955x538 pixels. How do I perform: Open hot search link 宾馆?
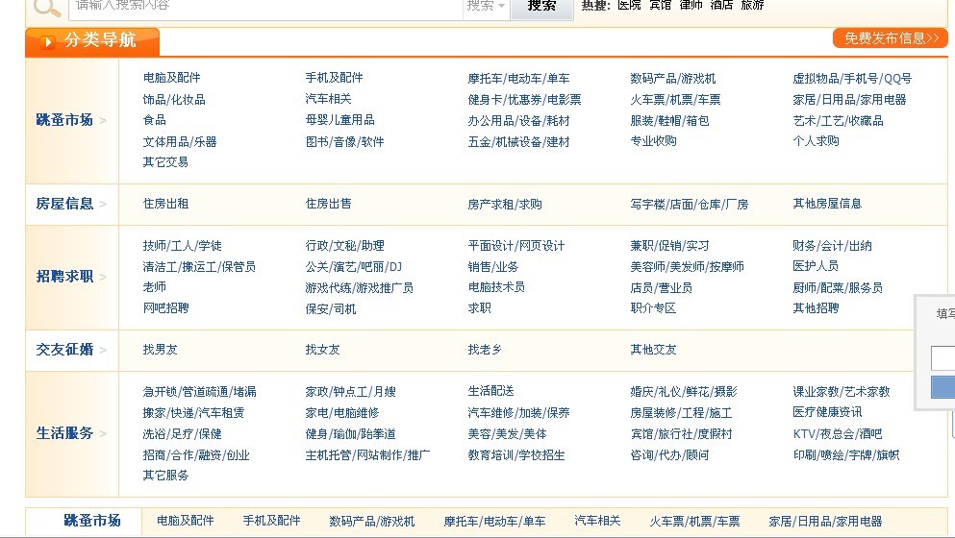point(660,6)
